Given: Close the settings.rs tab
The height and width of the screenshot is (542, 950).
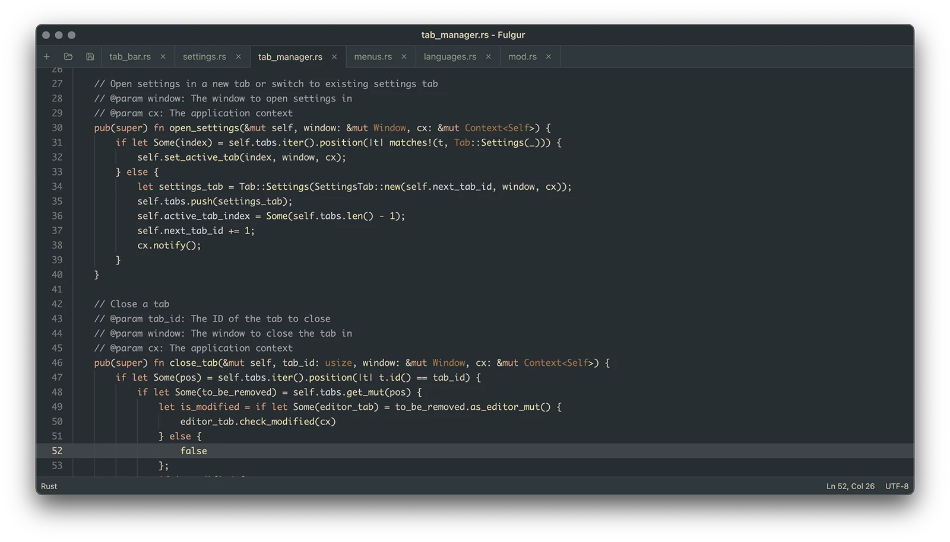Looking at the screenshot, I should coord(239,57).
